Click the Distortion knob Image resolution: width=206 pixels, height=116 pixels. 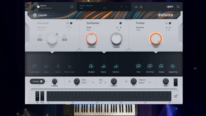(116, 67)
